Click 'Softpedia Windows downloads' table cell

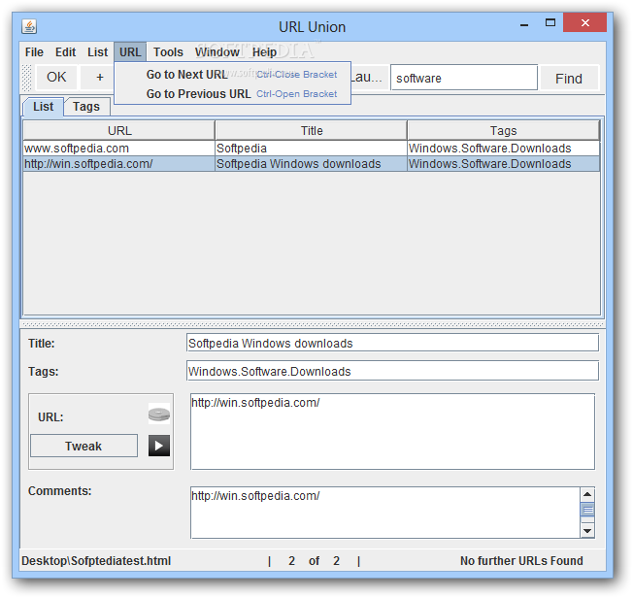(312, 163)
